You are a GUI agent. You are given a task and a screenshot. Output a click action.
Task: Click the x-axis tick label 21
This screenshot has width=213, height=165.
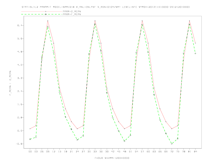tap(71, 152)
